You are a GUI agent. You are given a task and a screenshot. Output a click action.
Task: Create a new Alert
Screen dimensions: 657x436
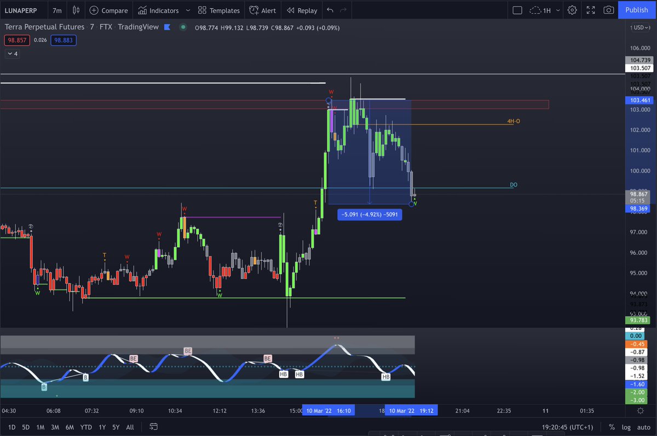coord(262,10)
